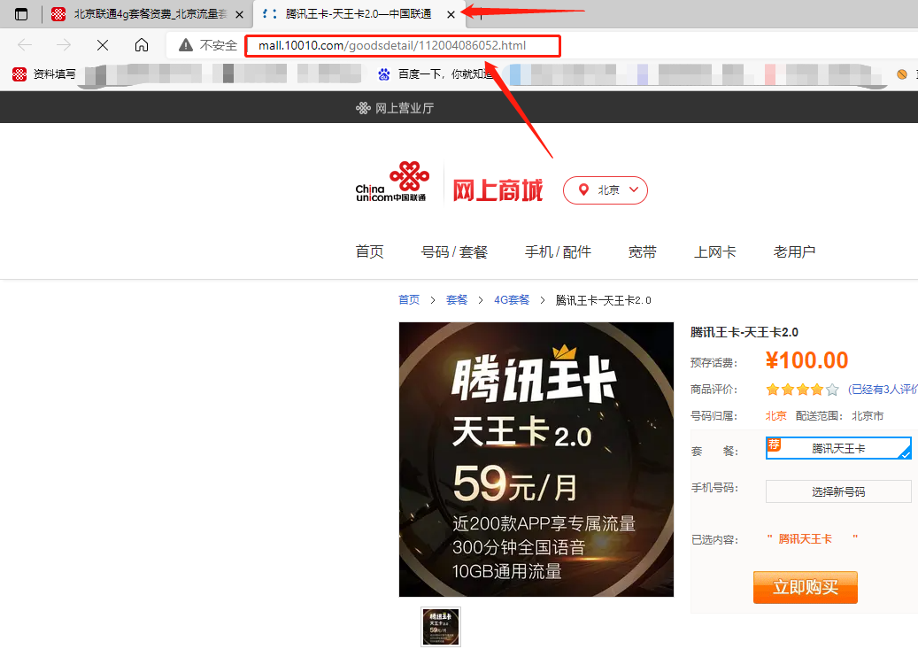The image size is (918, 657).
Task: Open the tab actions panel icon
Action: pyautogui.click(x=21, y=14)
